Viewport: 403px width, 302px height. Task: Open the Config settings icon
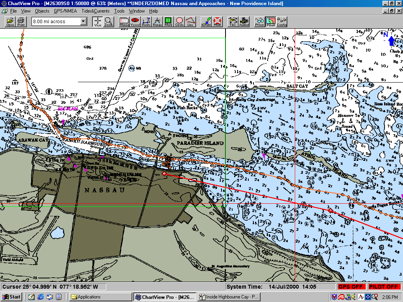(282, 22)
